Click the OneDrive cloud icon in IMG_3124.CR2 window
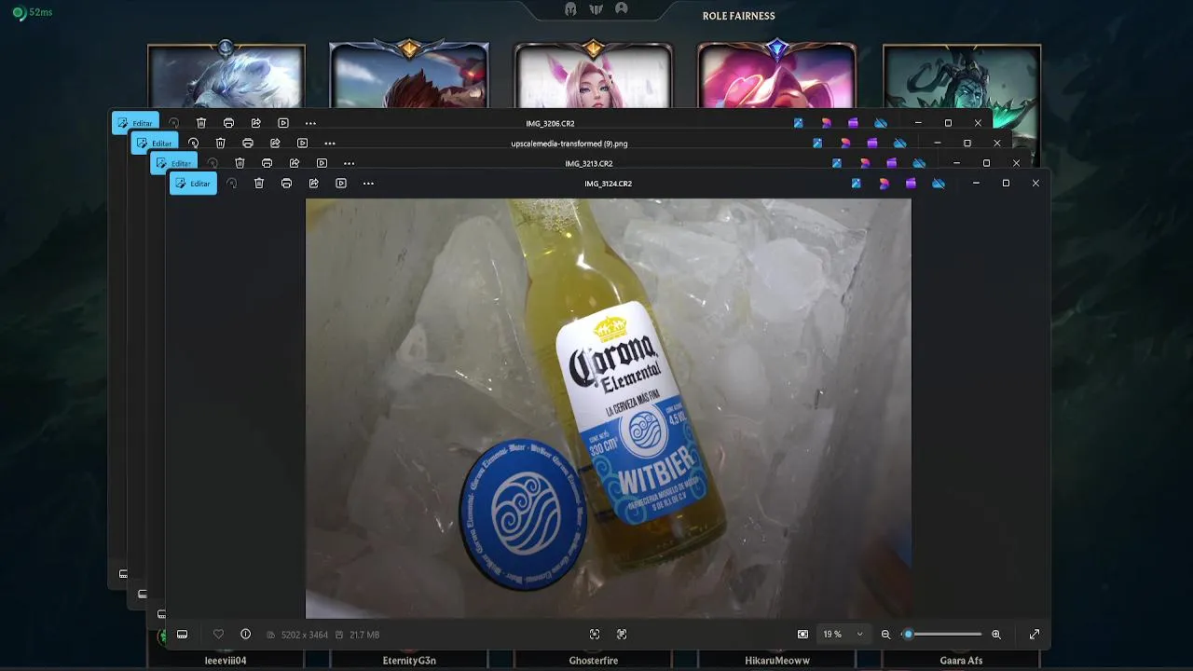Image resolution: width=1193 pixels, height=671 pixels. click(x=939, y=184)
